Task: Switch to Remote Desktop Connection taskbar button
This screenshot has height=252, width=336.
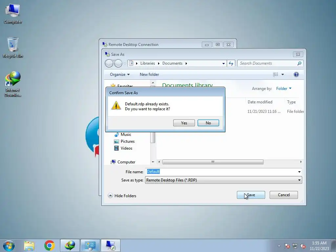Action: 110,245
